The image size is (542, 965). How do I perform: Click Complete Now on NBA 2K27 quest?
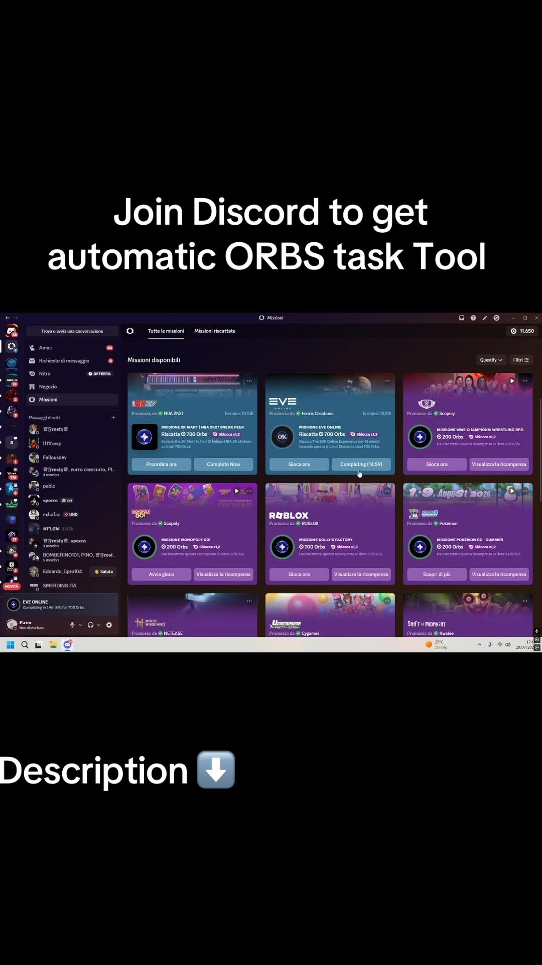tap(223, 464)
